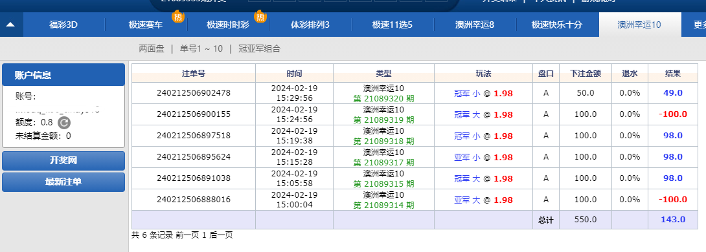Image resolution: width=706 pixels, height=252 pixels.
Task: Switch to the 澳洲幸运8 tab
Action: (475, 25)
